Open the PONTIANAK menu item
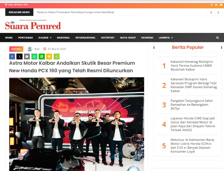 click(25, 38)
